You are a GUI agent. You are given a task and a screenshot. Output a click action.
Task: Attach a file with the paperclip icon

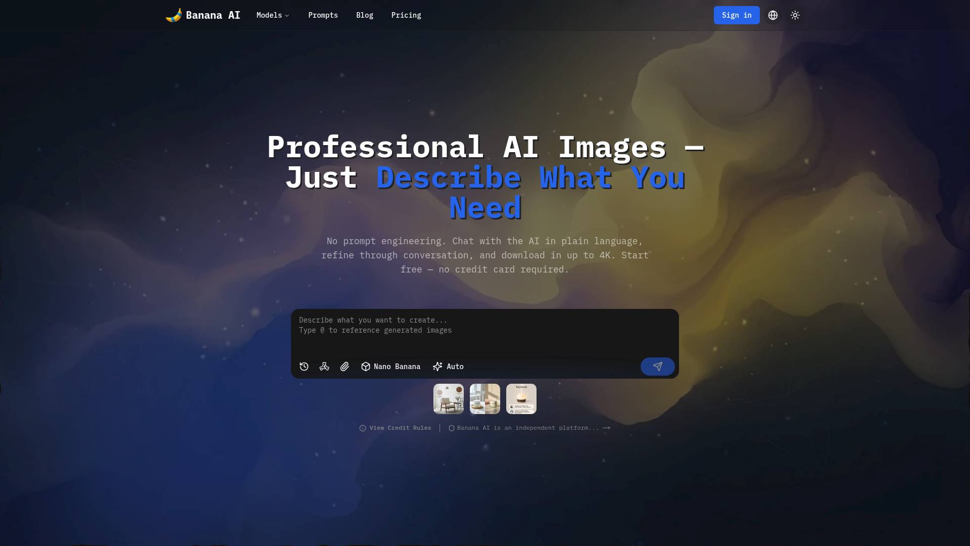pyautogui.click(x=345, y=366)
